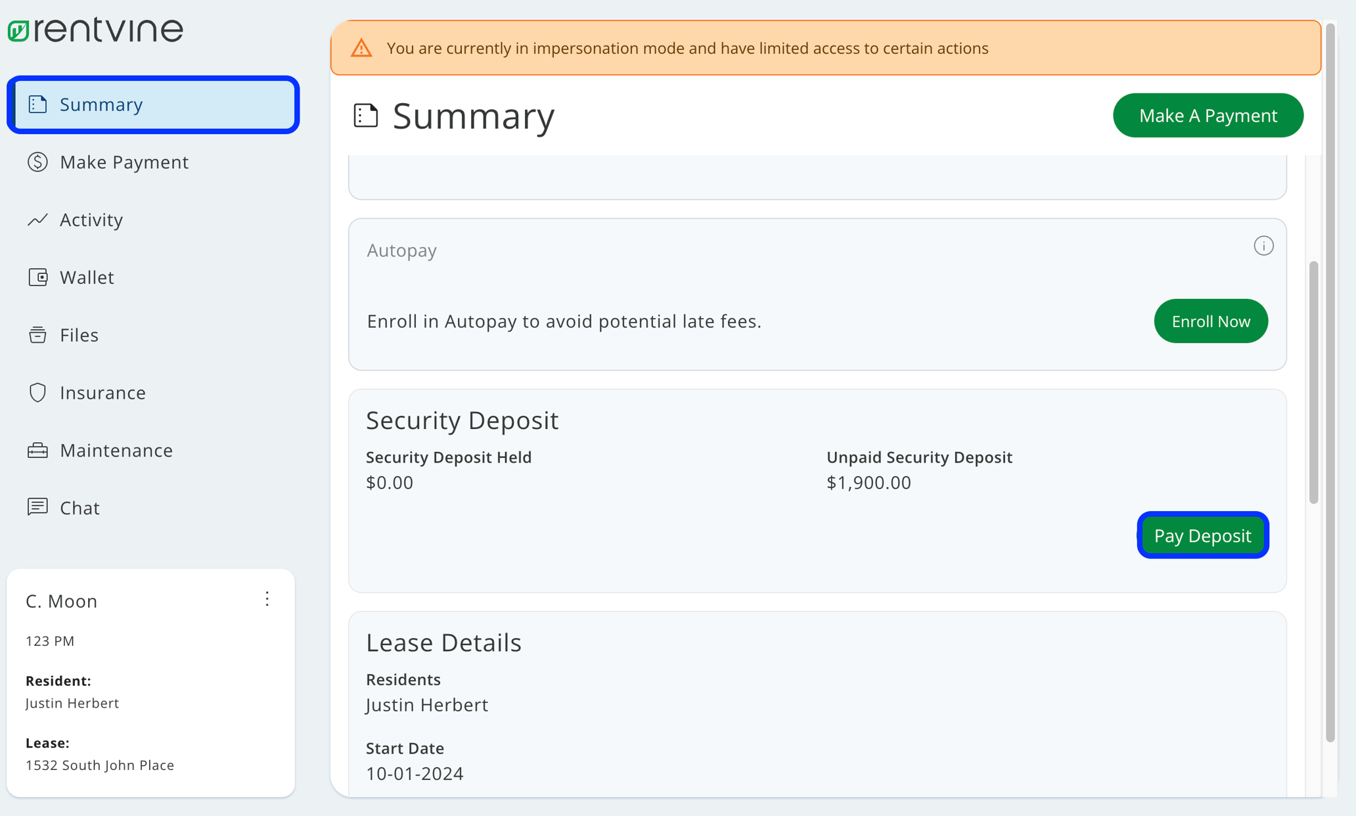Open the Autopay info icon
The width and height of the screenshot is (1356, 816).
click(1263, 246)
